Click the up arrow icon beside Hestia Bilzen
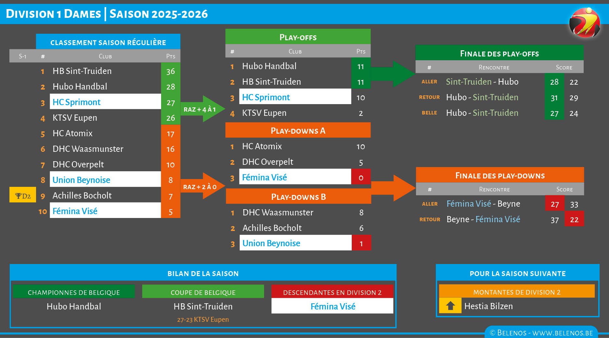Image resolution: width=609 pixels, height=338 pixels. tap(450, 306)
